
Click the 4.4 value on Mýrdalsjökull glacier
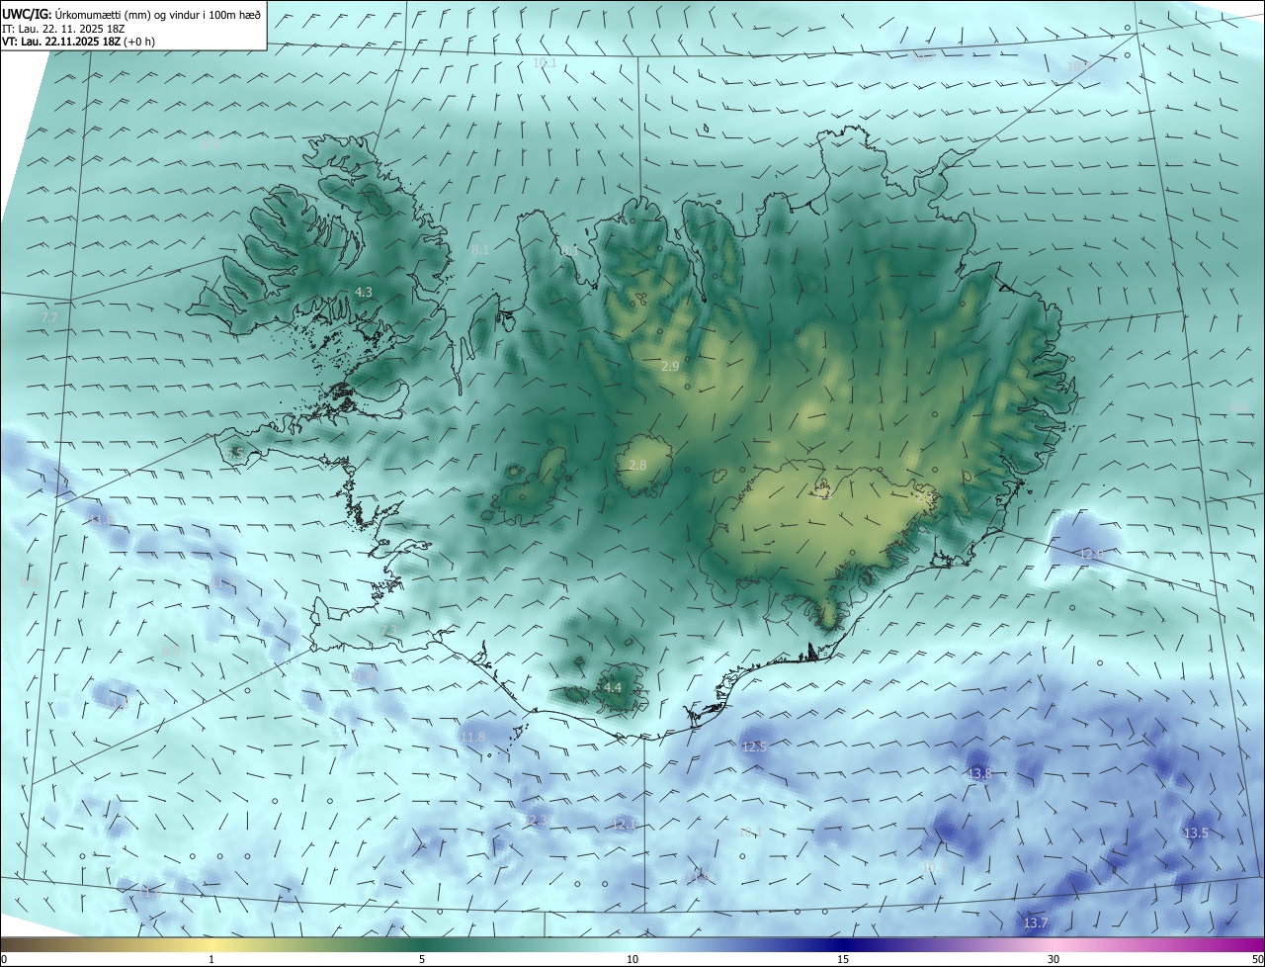pyautogui.click(x=613, y=687)
